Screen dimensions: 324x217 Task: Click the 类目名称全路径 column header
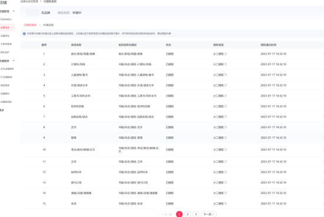pyautogui.click(x=127, y=45)
